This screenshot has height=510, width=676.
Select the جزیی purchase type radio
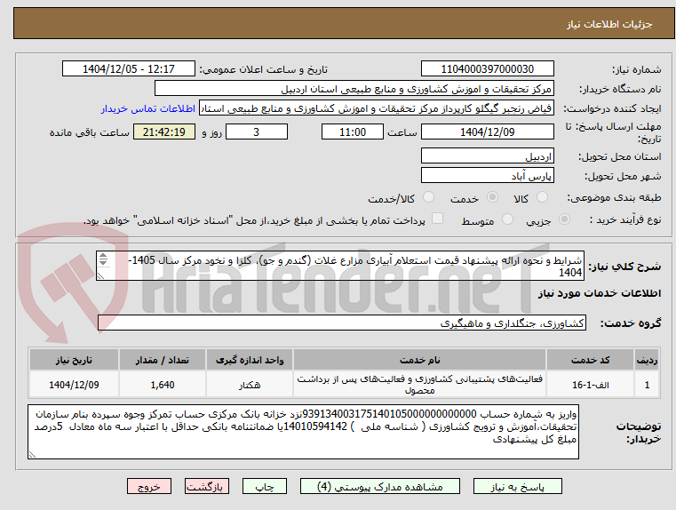[564, 219]
